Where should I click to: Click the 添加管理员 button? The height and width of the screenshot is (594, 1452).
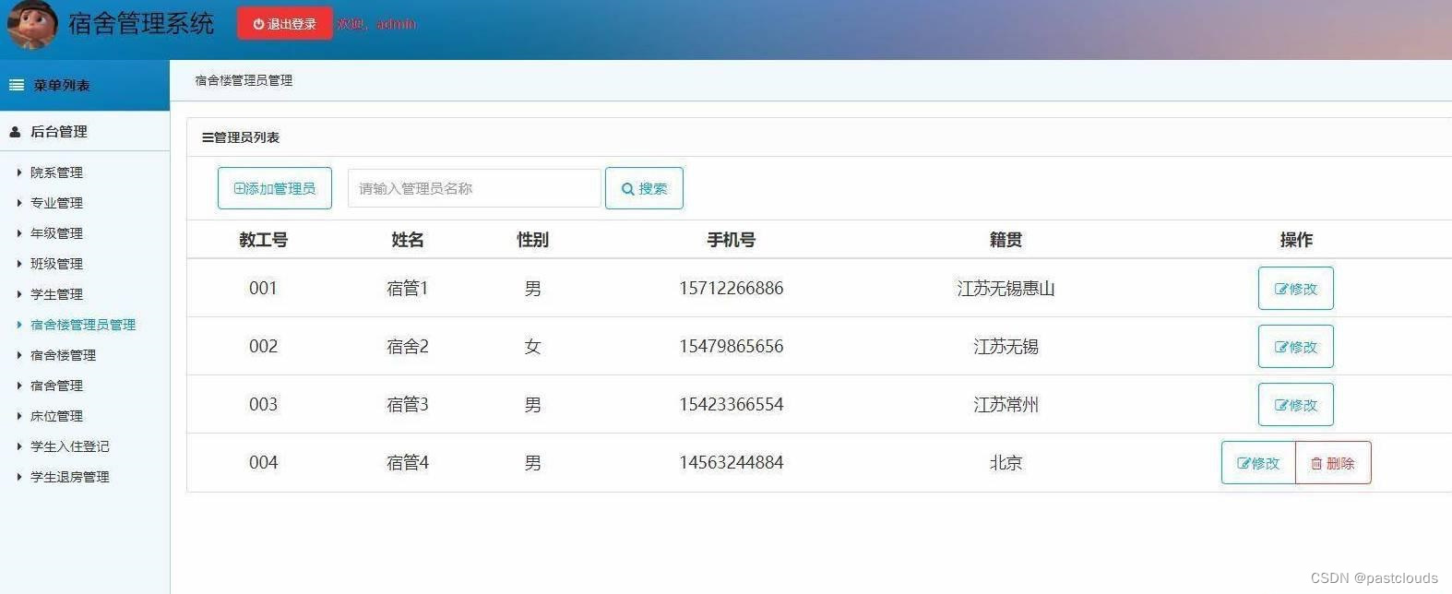coord(275,188)
